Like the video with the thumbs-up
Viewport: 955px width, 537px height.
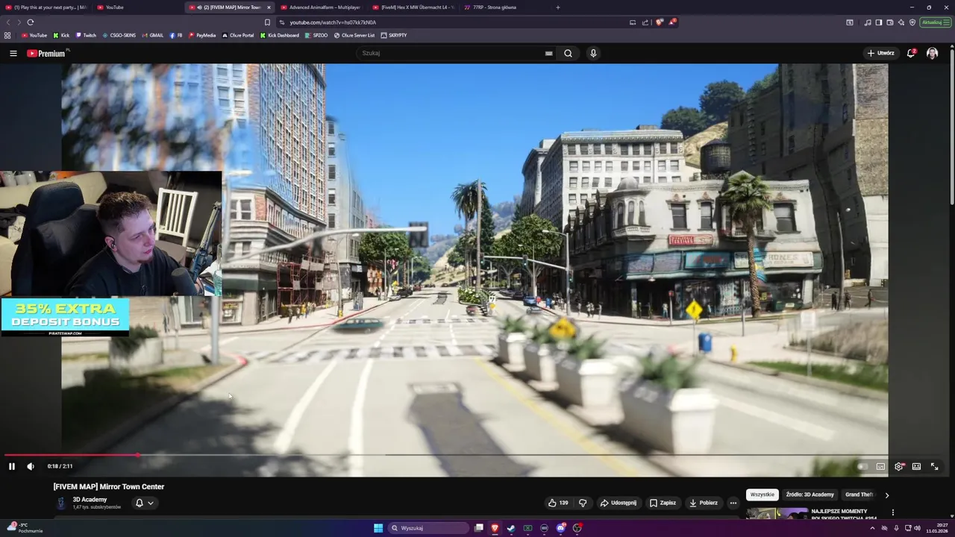[x=559, y=503]
